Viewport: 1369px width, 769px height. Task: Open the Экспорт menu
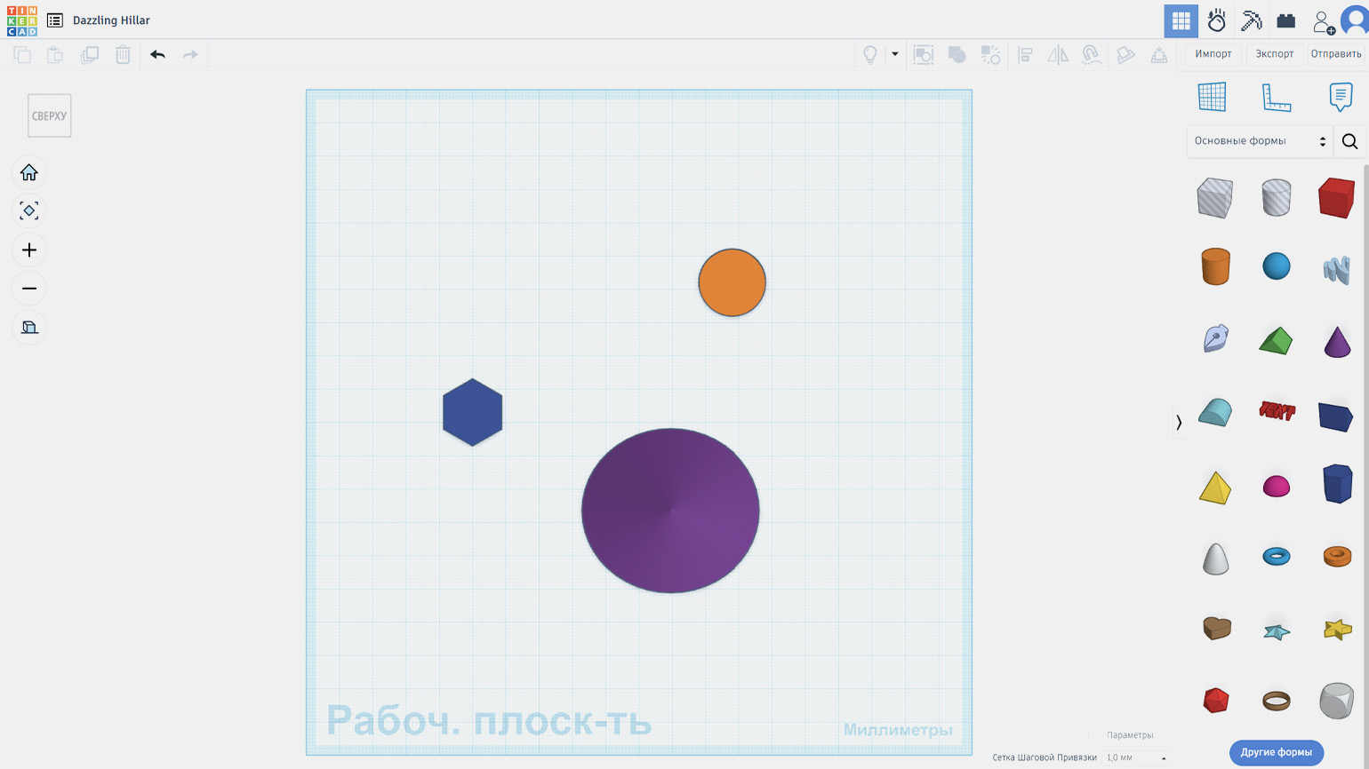pos(1274,54)
